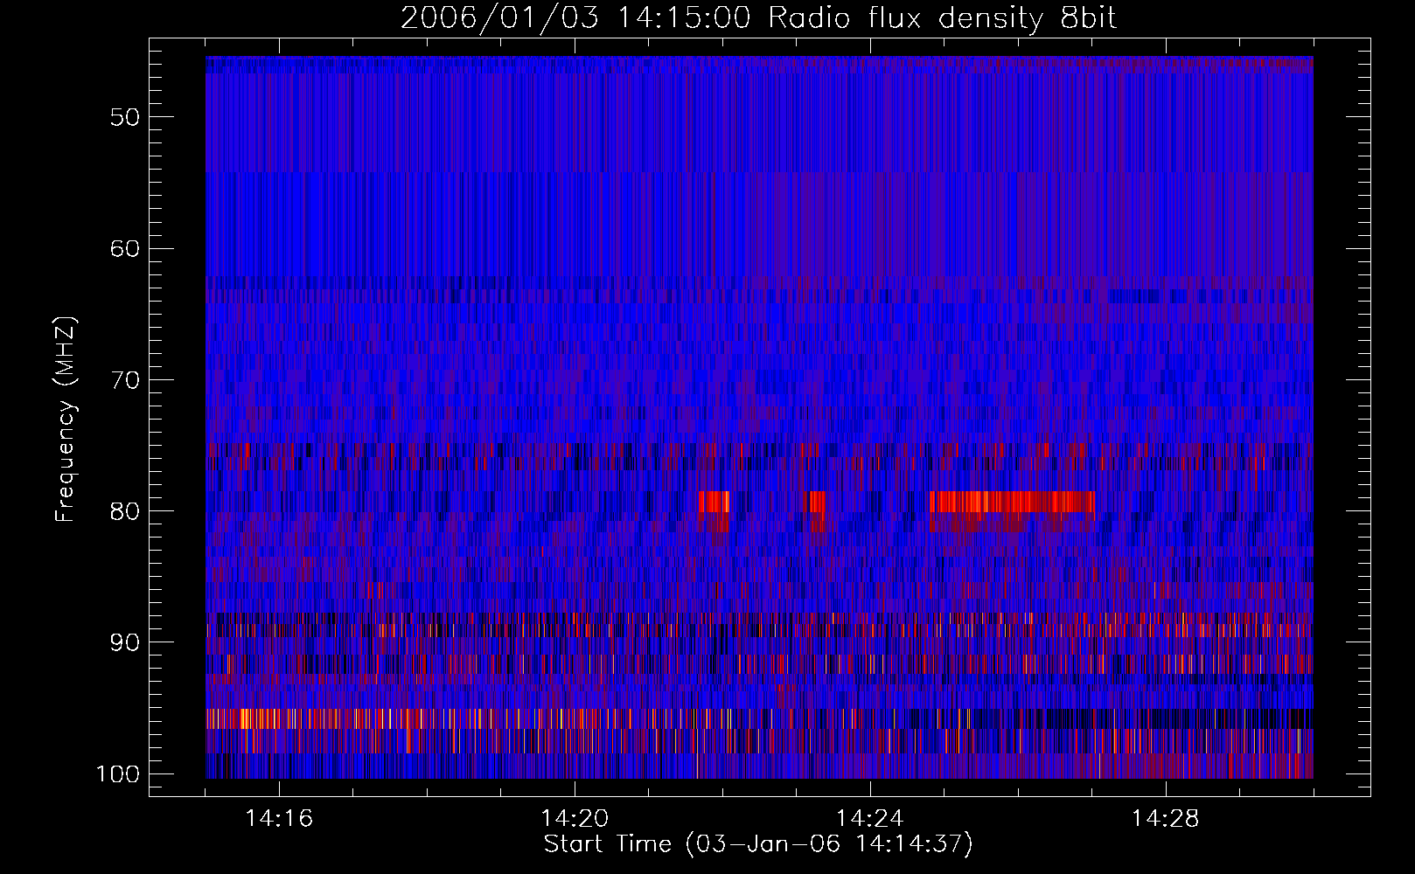Click the 14:16 time tick label
The height and width of the screenshot is (874, 1415).
(279, 819)
